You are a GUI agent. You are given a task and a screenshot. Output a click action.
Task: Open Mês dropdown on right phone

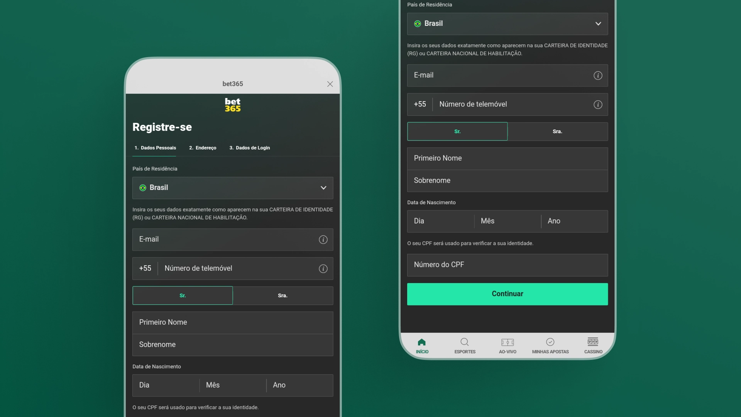pyautogui.click(x=508, y=221)
